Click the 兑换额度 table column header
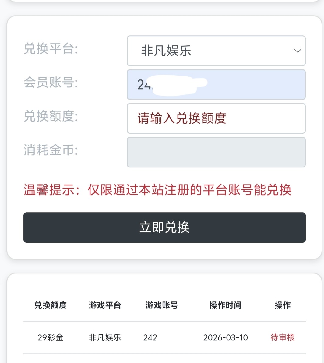The height and width of the screenshot is (363, 324). tap(50, 305)
